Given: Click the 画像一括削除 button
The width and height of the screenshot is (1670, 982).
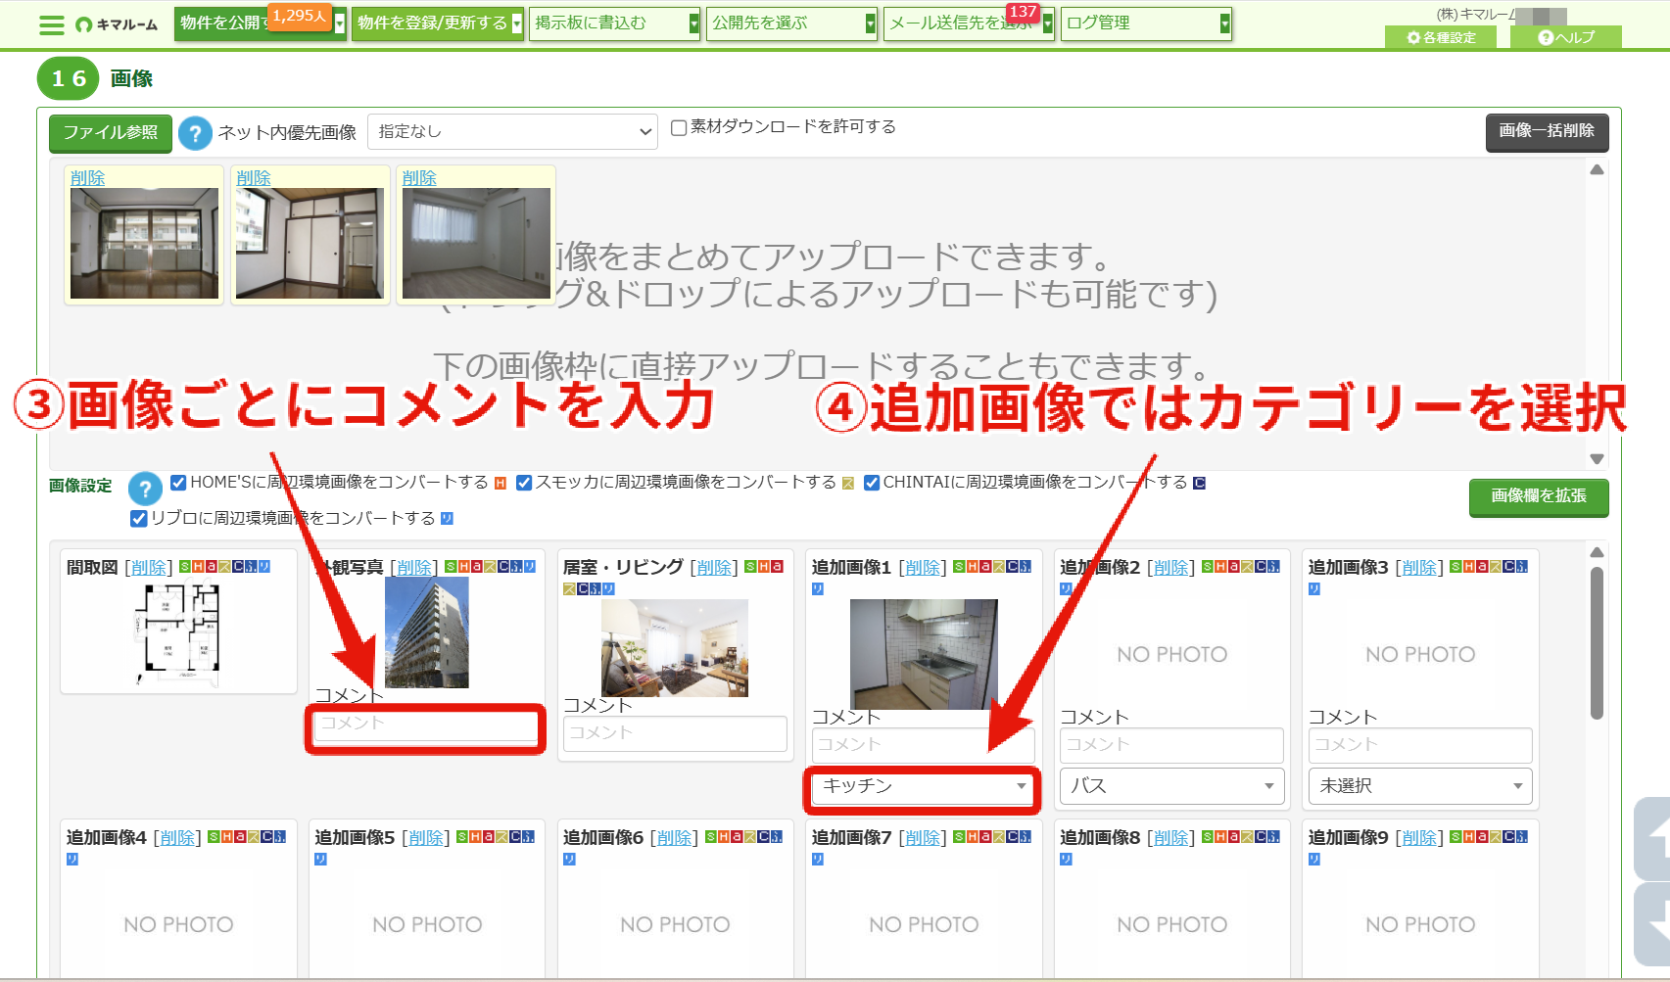Looking at the screenshot, I should pos(1547,131).
